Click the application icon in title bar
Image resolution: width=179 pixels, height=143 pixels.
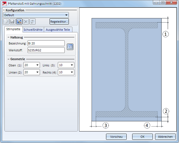(4, 4)
